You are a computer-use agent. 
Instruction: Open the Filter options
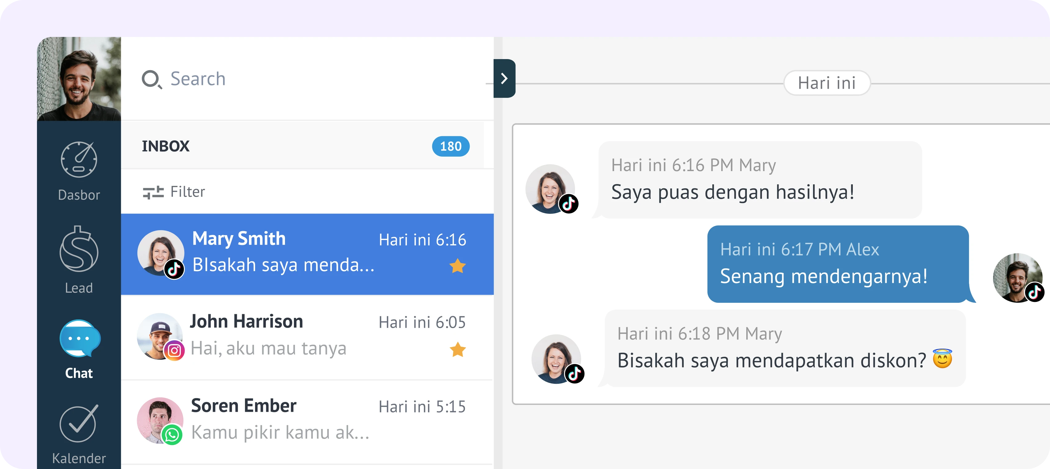(x=188, y=192)
